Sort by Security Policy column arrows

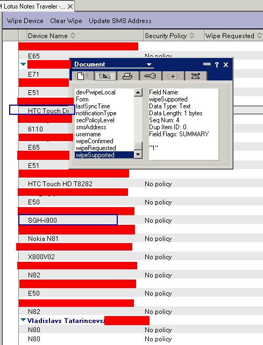click(191, 35)
